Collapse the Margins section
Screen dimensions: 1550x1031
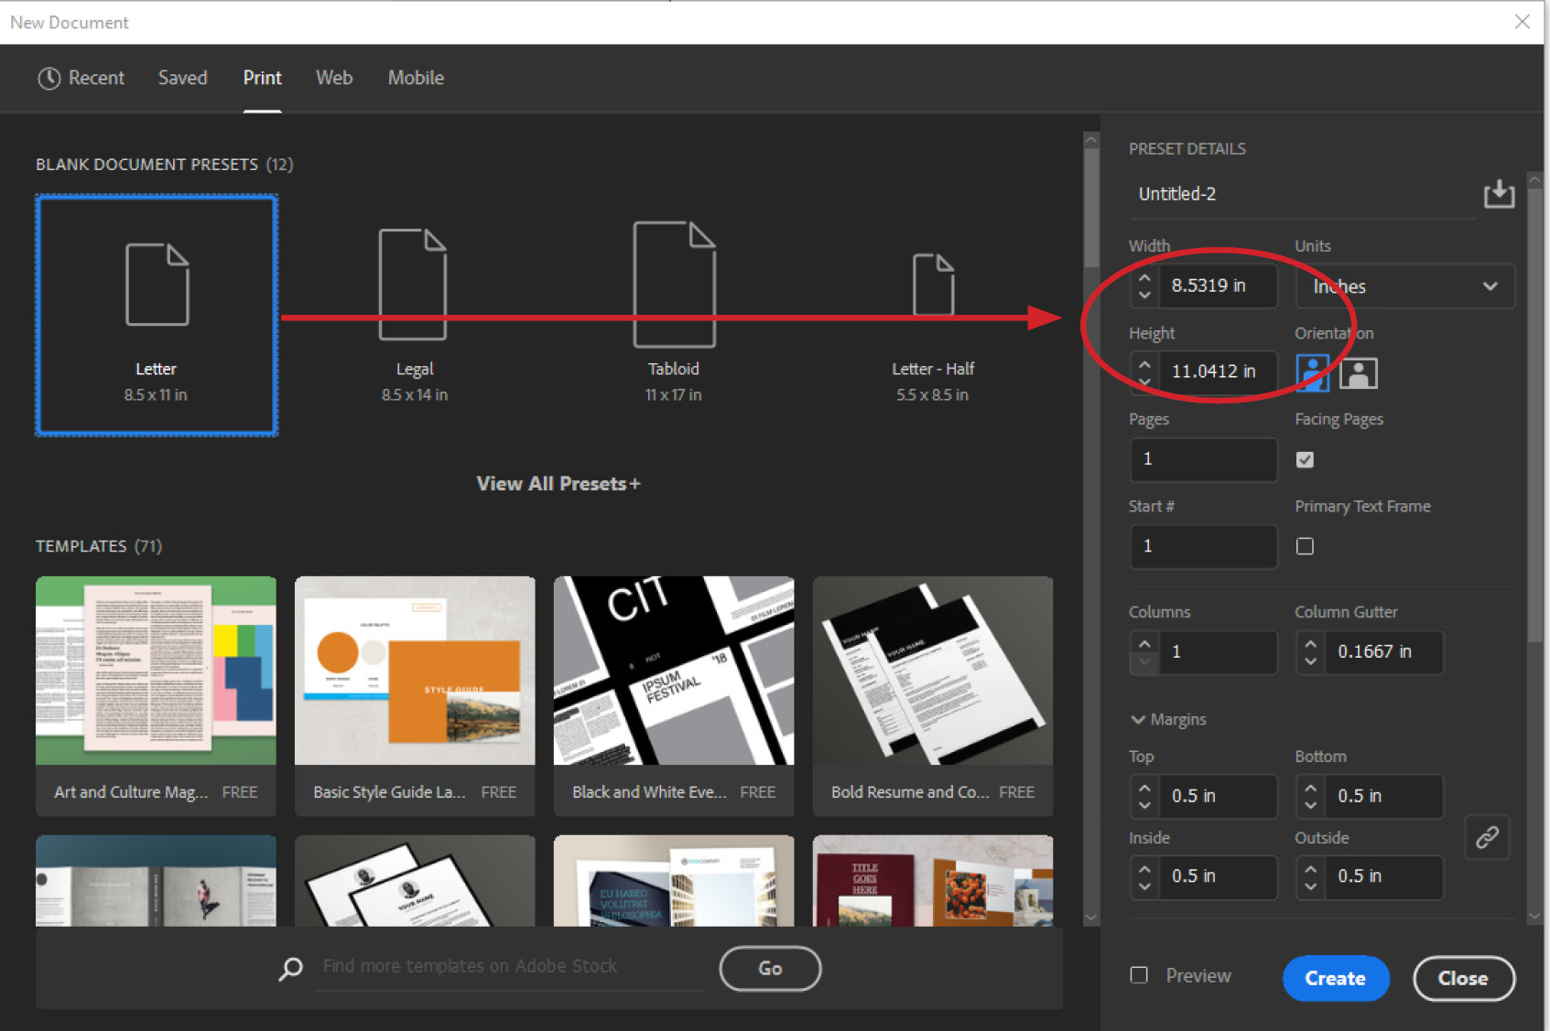[1138, 719]
